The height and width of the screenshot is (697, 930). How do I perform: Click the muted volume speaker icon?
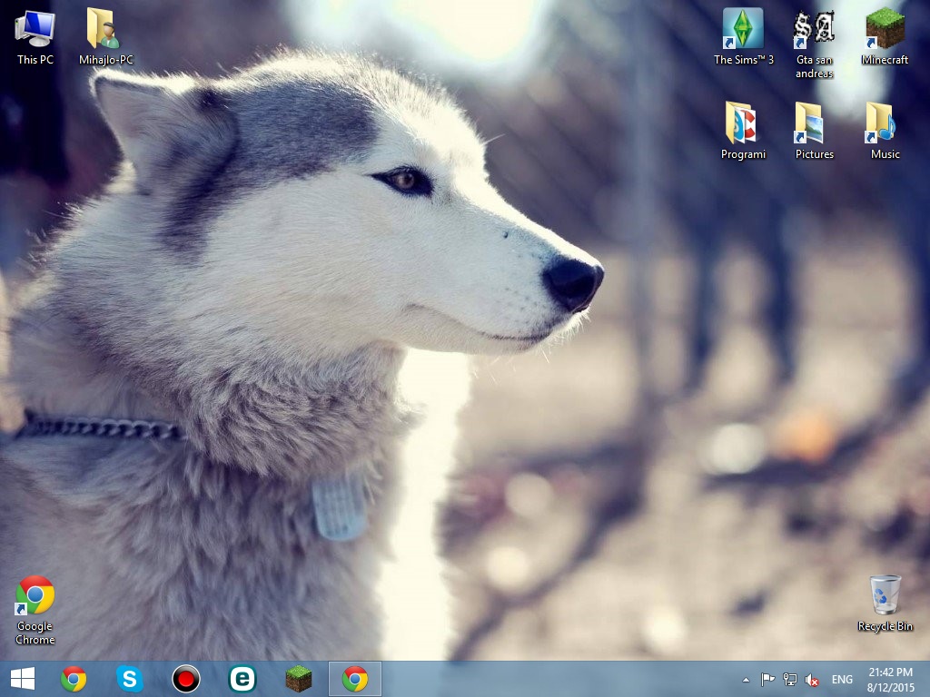tap(813, 680)
